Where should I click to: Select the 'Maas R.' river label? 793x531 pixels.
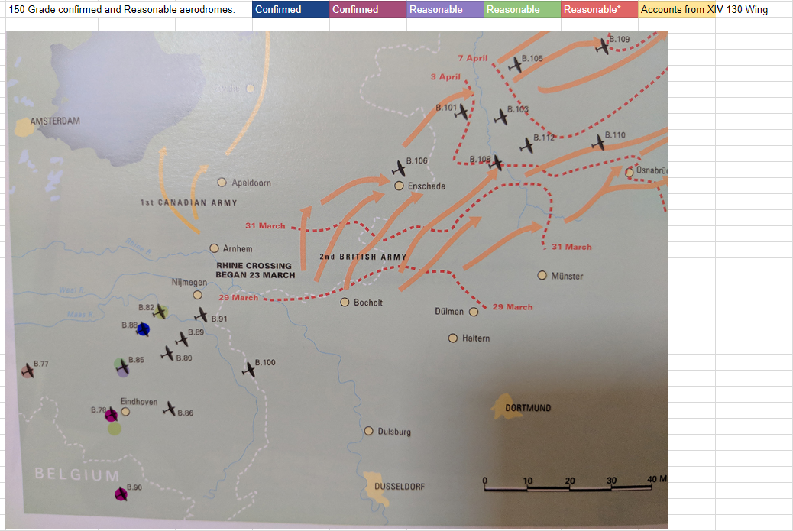(x=80, y=315)
